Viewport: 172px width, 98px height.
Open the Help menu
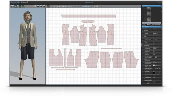[x=44, y=4]
